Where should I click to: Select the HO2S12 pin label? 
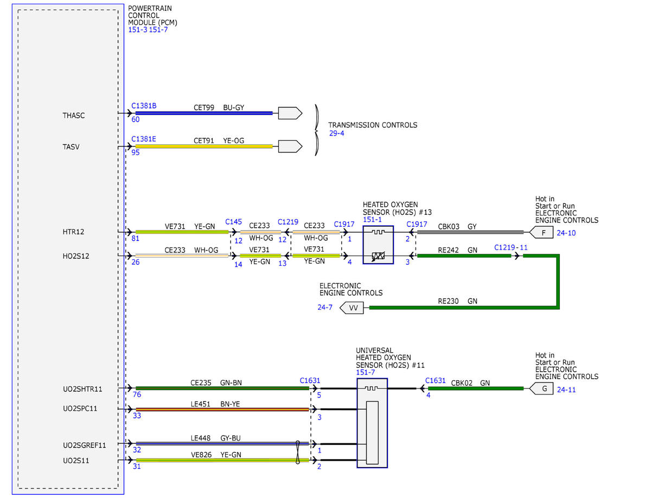76,256
